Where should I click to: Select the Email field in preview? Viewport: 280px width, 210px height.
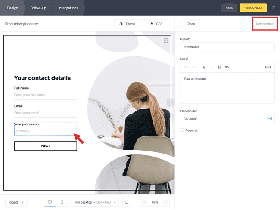click(46, 111)
